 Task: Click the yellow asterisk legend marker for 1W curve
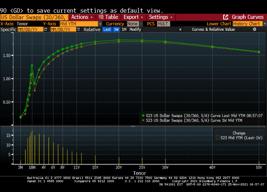click(143, 120)
